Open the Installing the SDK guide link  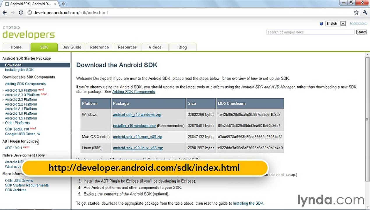pos(248,203)
